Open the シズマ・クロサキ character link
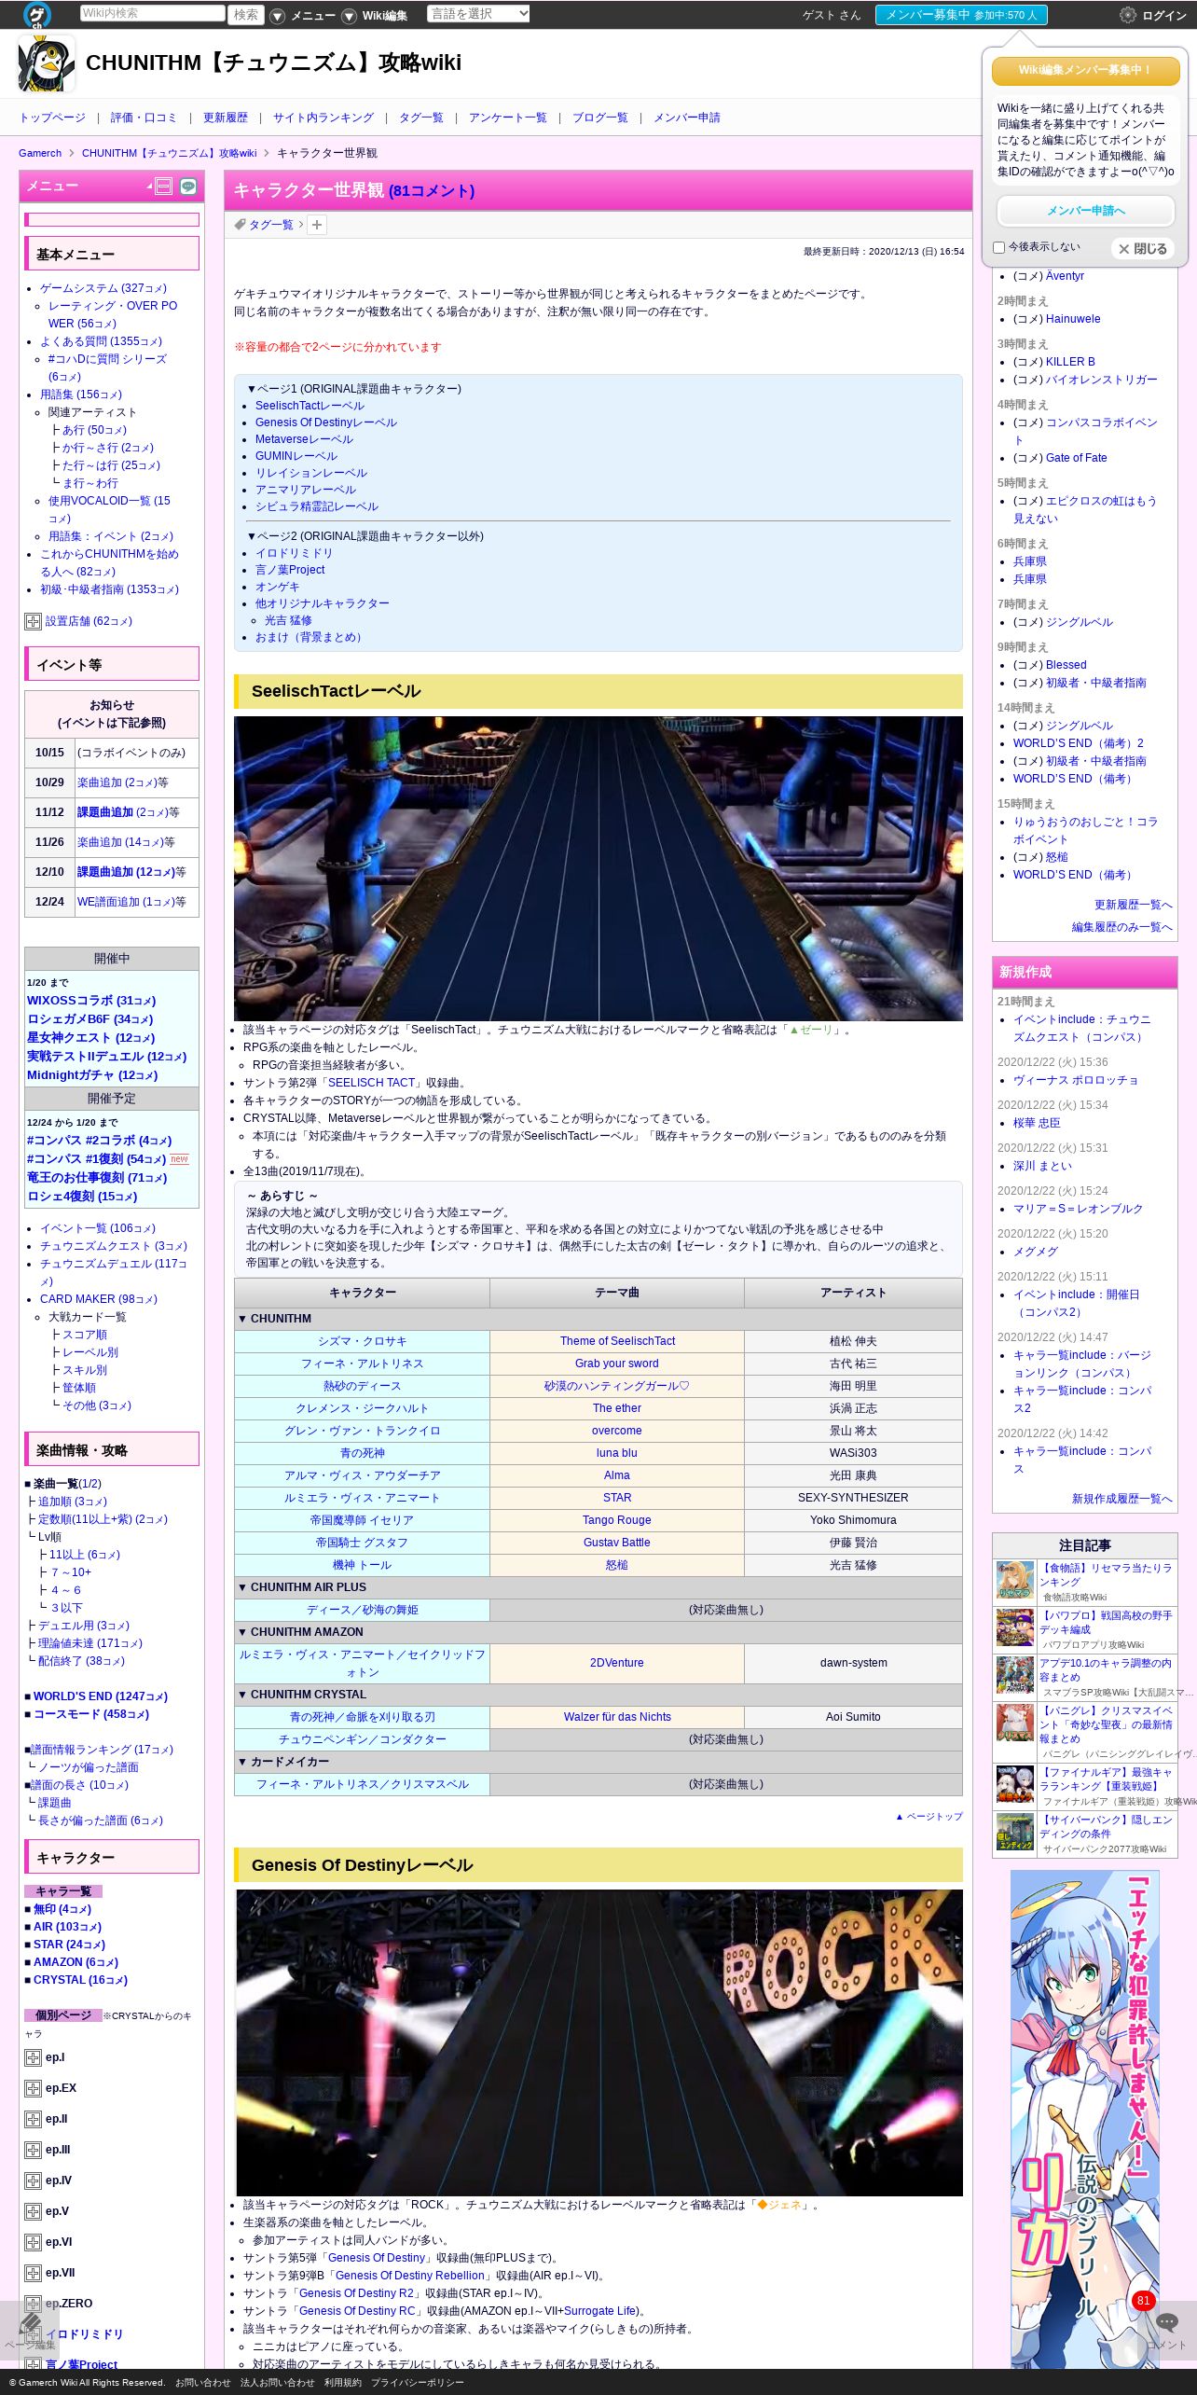 point(362,1341)
